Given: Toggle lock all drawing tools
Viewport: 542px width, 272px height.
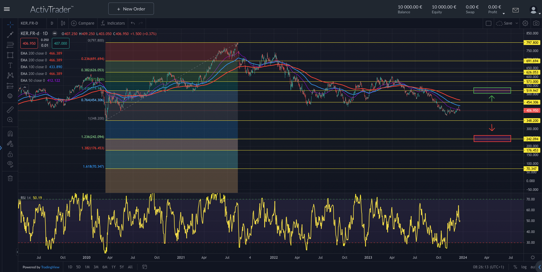Looking at the screenshot, I should [x=10, y=154].
